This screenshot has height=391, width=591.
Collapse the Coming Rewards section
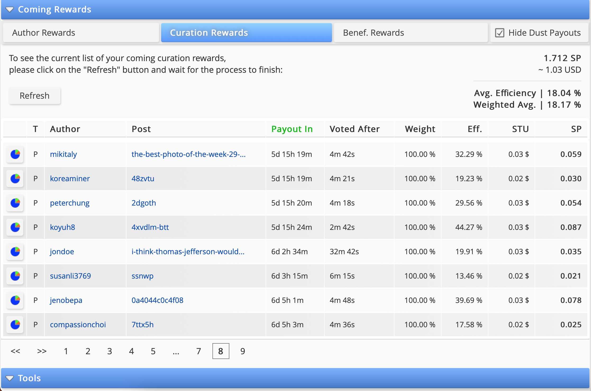[10, 10]
